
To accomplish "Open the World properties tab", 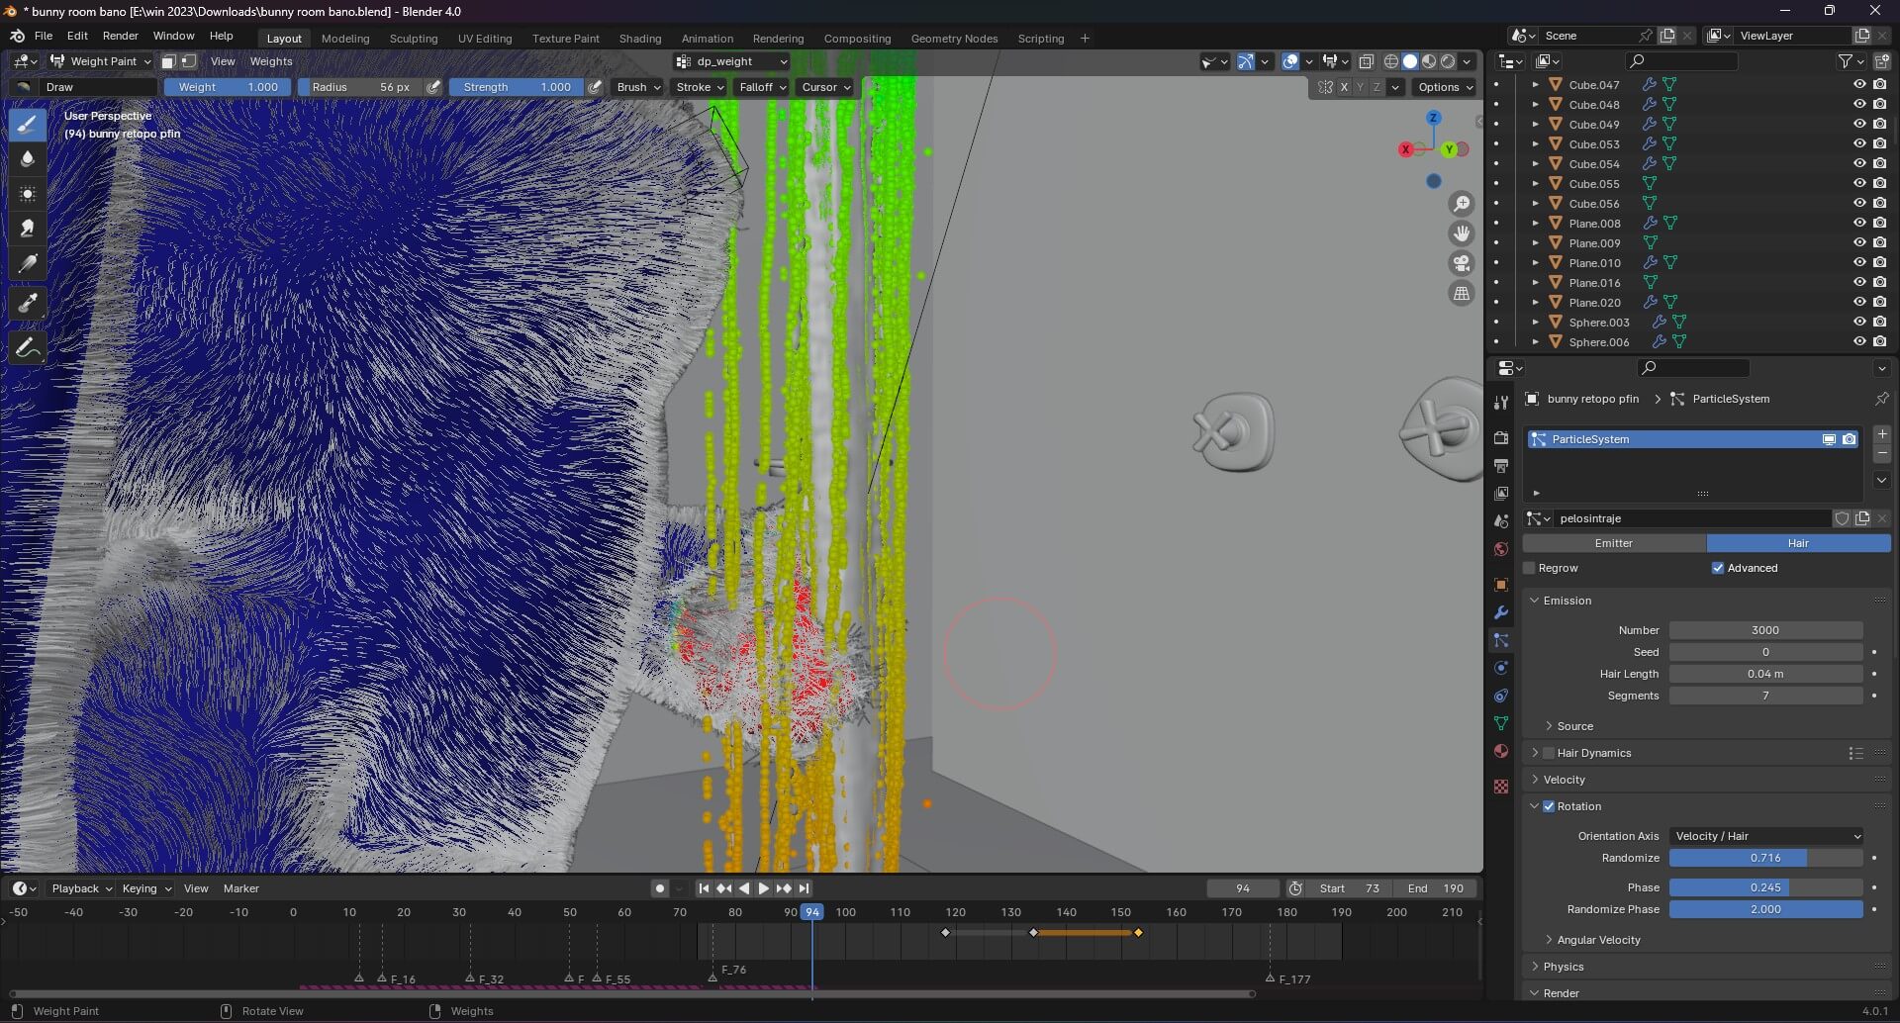I will click(x=1501, y=549).
